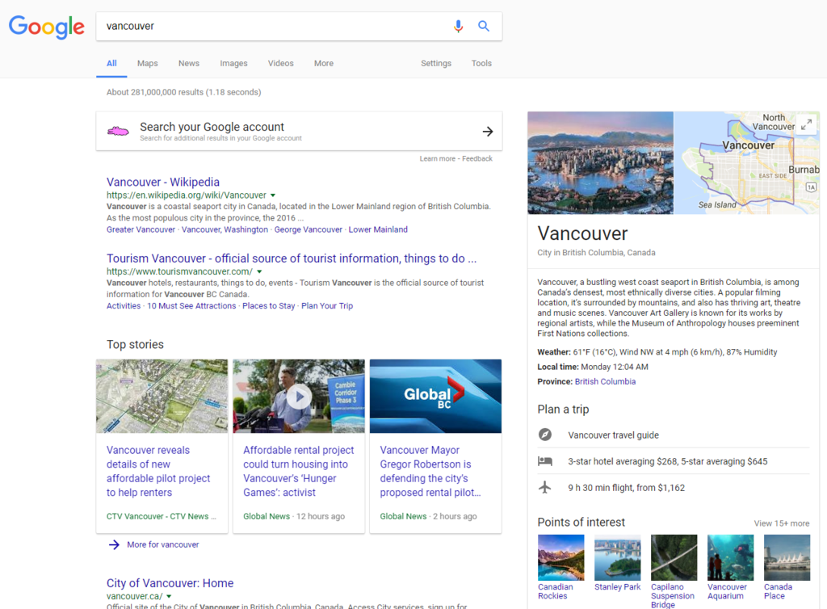Open dropdown arrow next to vancouver.ca URL

169,597
